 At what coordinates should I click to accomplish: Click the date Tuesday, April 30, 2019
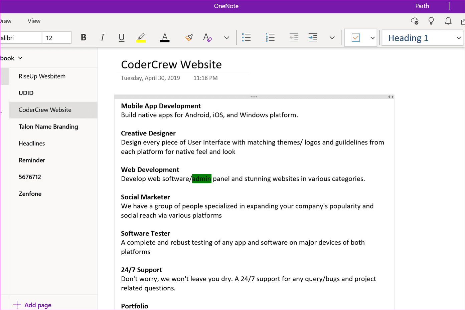pyautogui.click(x=150, y=78)
